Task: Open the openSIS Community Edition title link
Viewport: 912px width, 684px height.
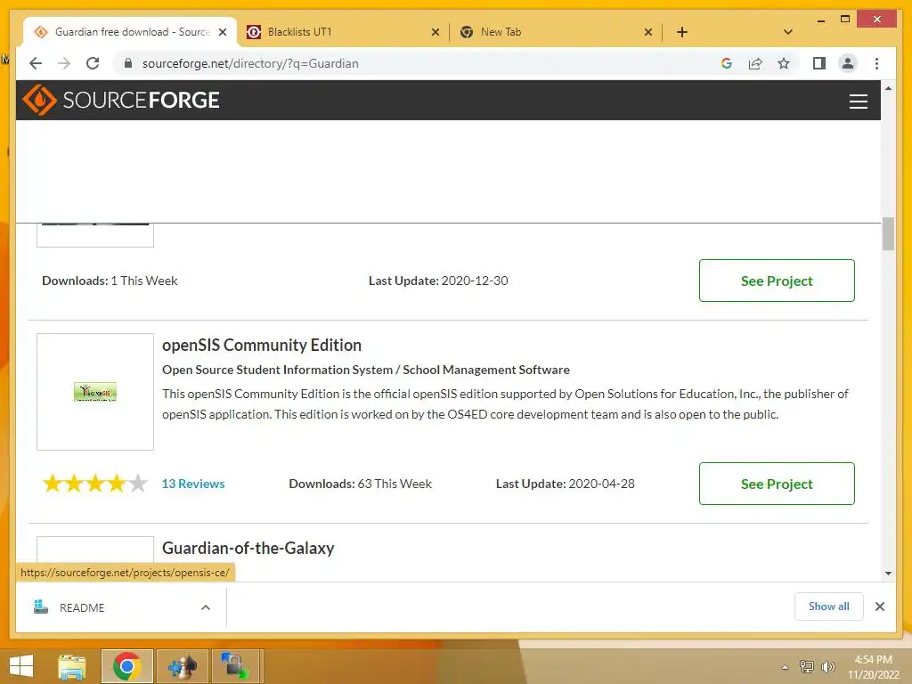Action: click(x=262, y=345)
